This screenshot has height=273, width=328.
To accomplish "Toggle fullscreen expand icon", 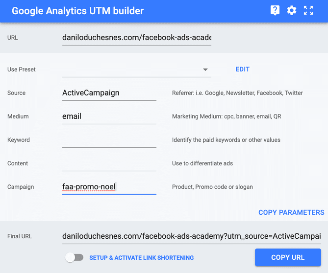I will point(308,10).
